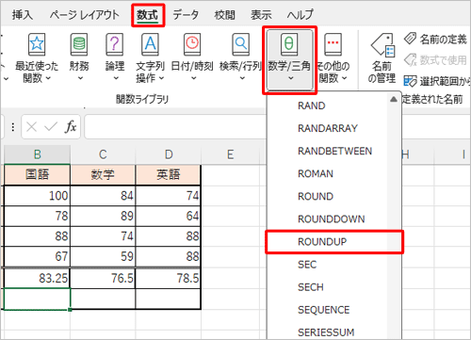The width and height of the screenshot is (471, 340).
Task: Select the 国語 header cell
Action: point(37,174)
